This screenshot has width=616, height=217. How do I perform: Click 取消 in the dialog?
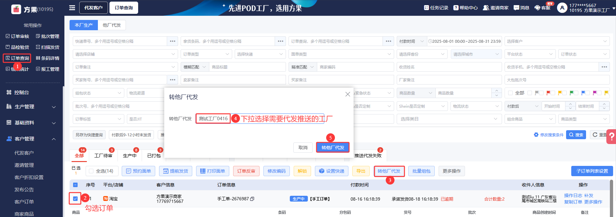[303, 148]
